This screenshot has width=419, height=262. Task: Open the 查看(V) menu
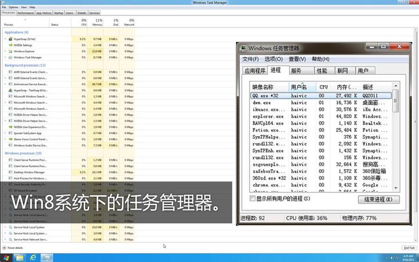(297, 59)
